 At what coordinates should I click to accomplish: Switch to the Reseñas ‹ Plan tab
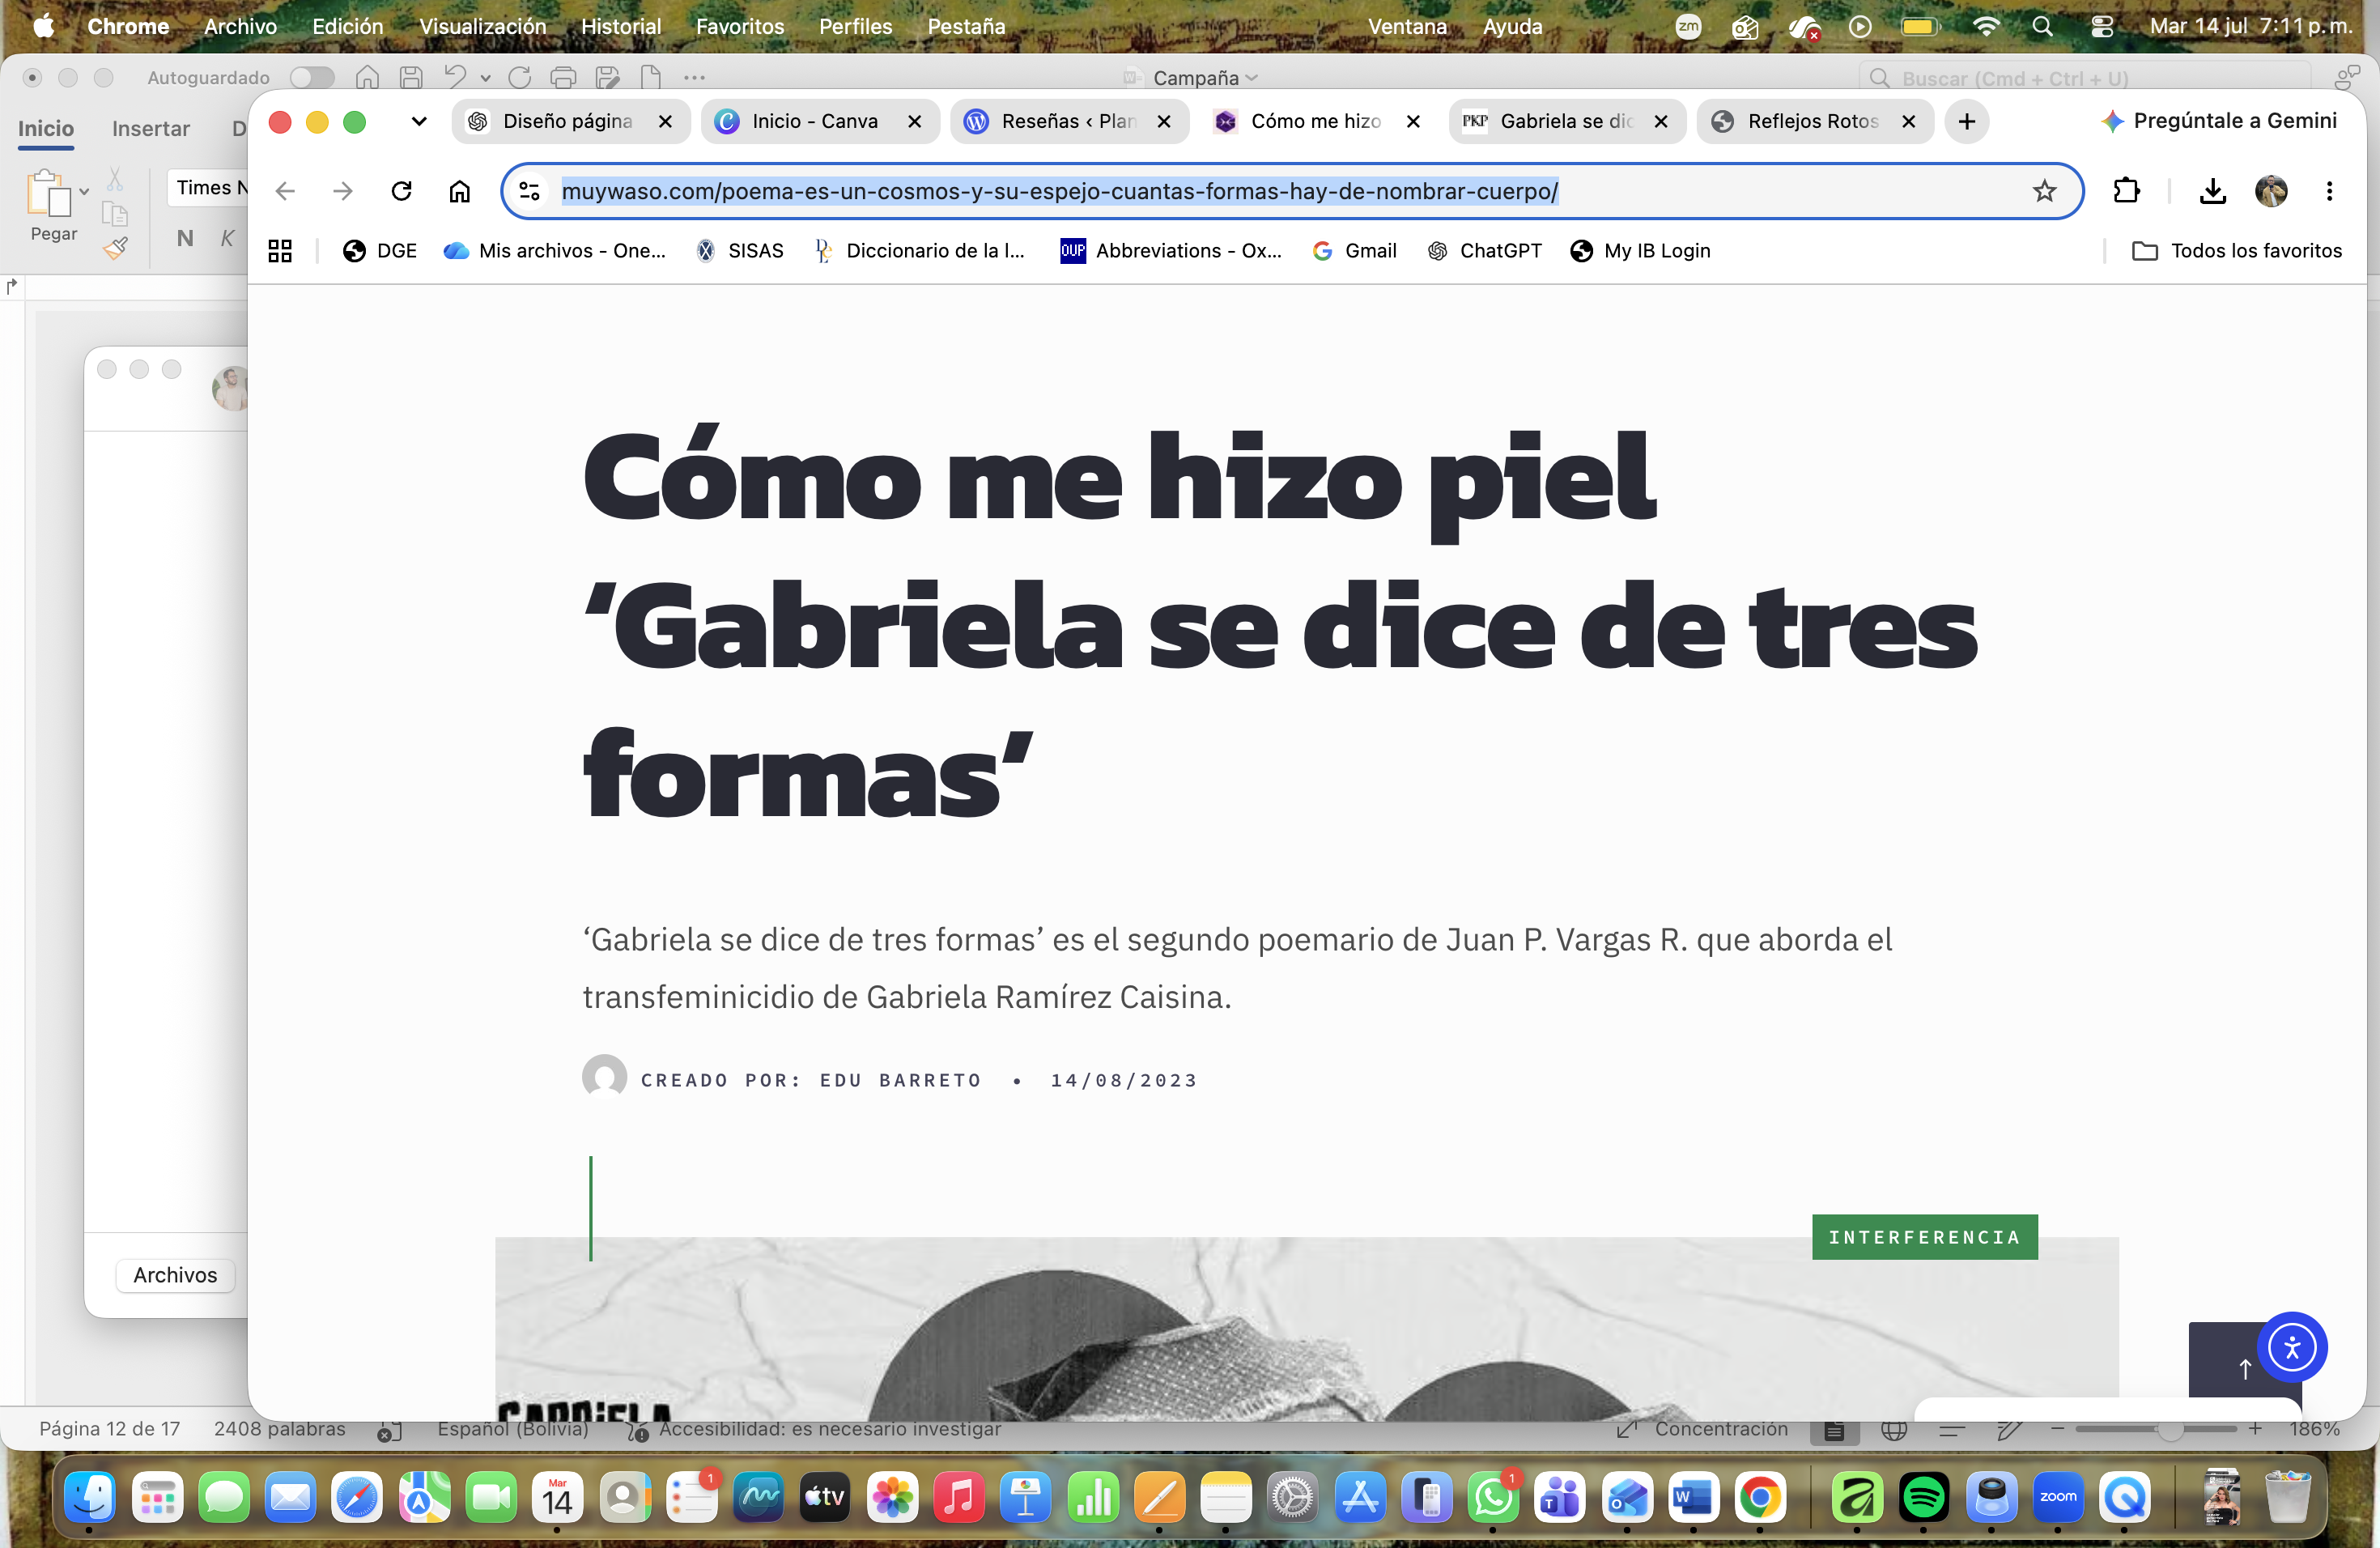[1069, 122]
